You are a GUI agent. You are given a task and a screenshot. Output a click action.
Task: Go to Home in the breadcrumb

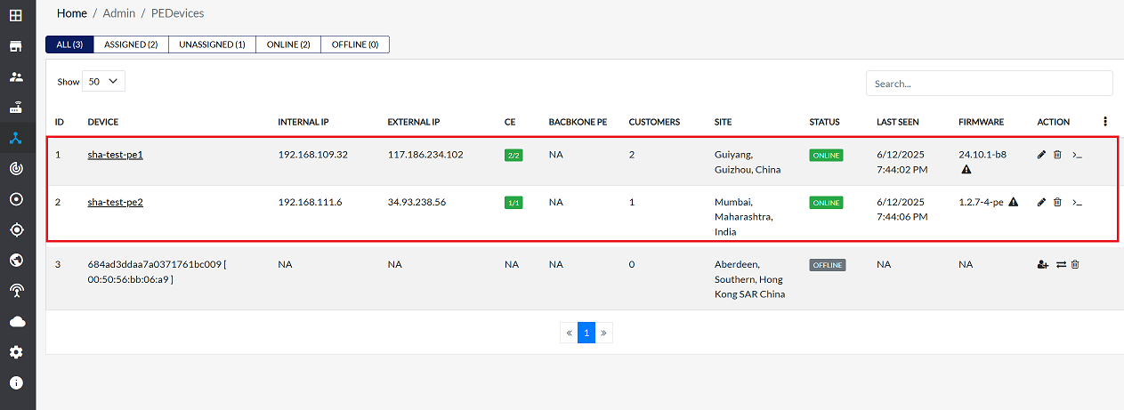click(x=72, y=13)
